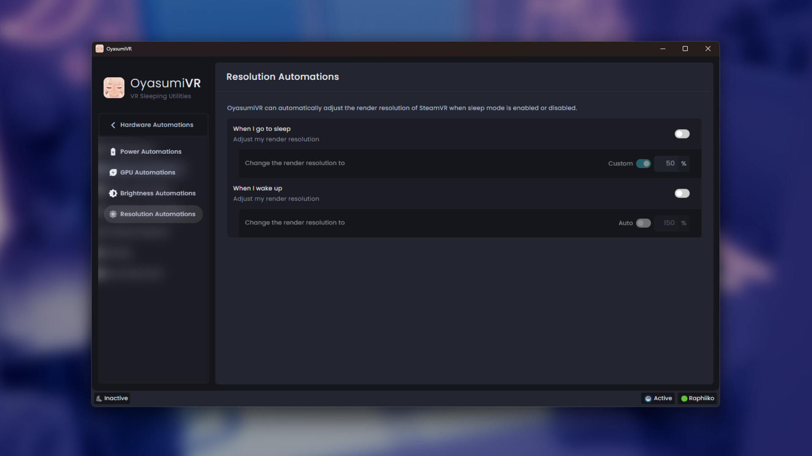Image resolution: width=812 pixels, height=456 pixels.
Task: Click the sleep status icon beside Inactive
Action: click(99, 398)
